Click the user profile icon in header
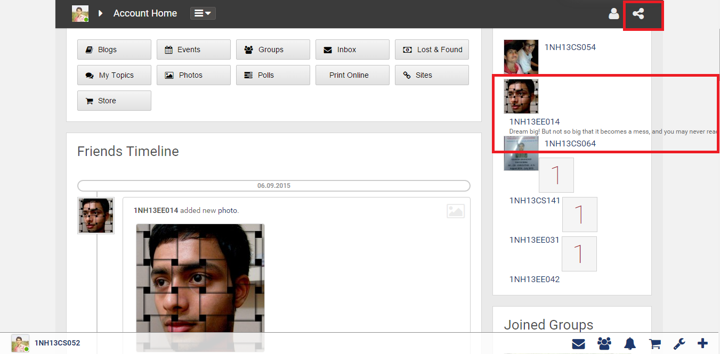The width and height of the screenshot is (720, 354). [x=613, y=14]
